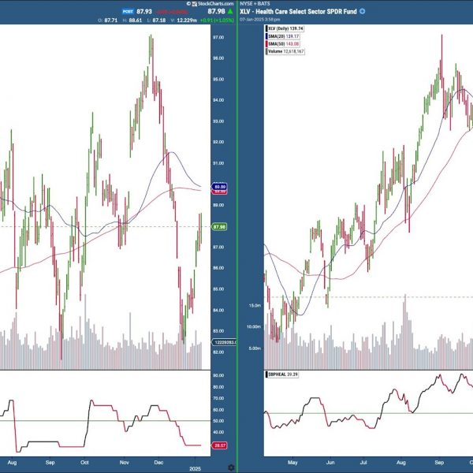
Task: Click the low value 87.18
Action: [158, 20]
